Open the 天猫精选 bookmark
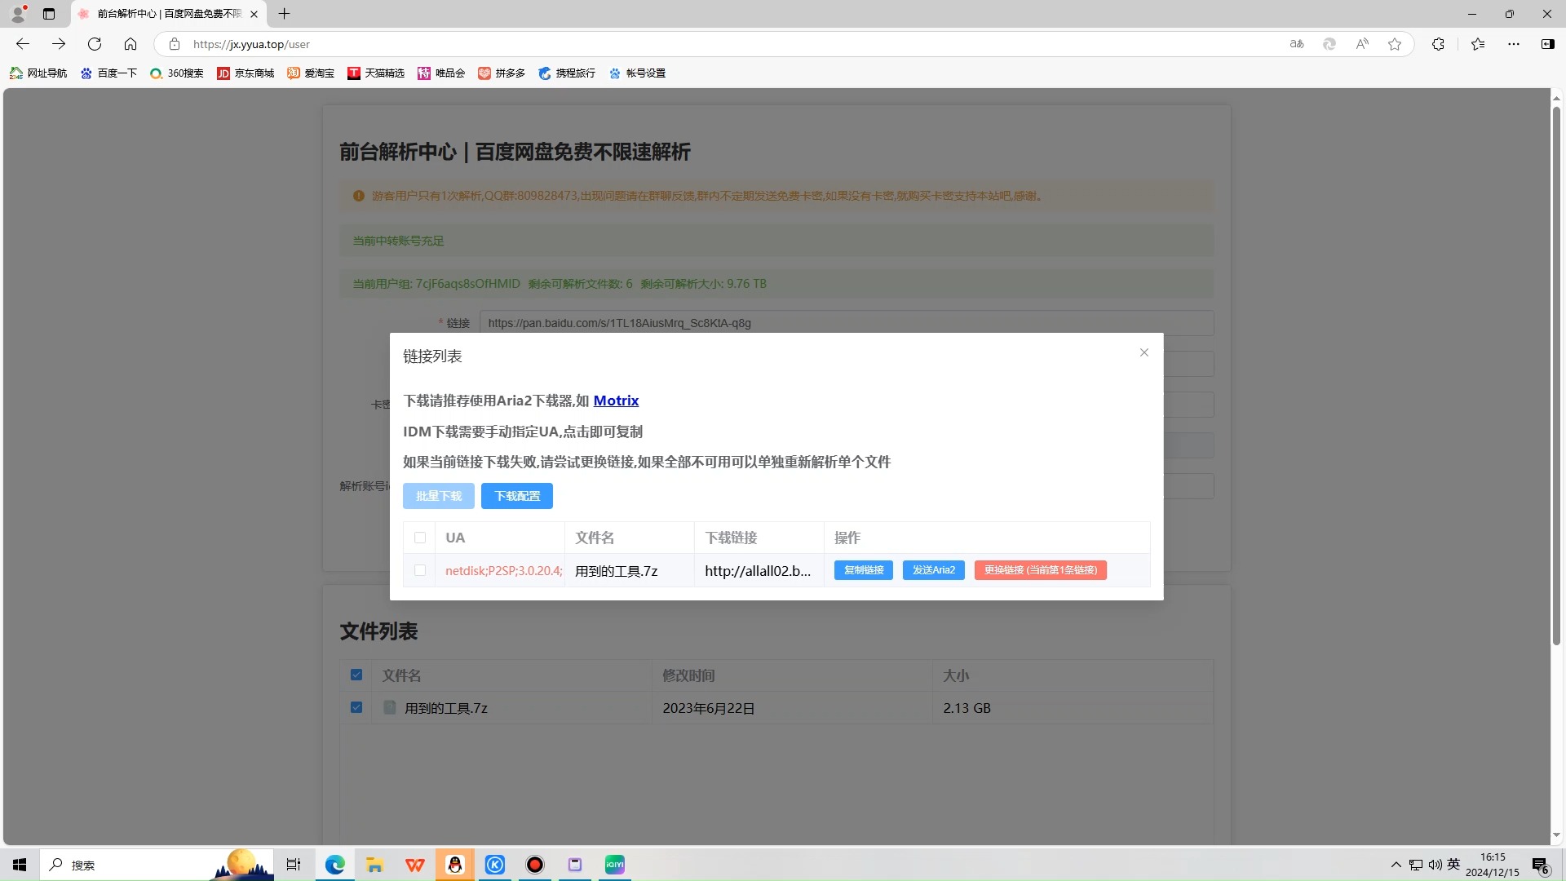Image resolution: width=1566 pixels, height=881 pixels. pyautogui.click(x=376, y=73)
